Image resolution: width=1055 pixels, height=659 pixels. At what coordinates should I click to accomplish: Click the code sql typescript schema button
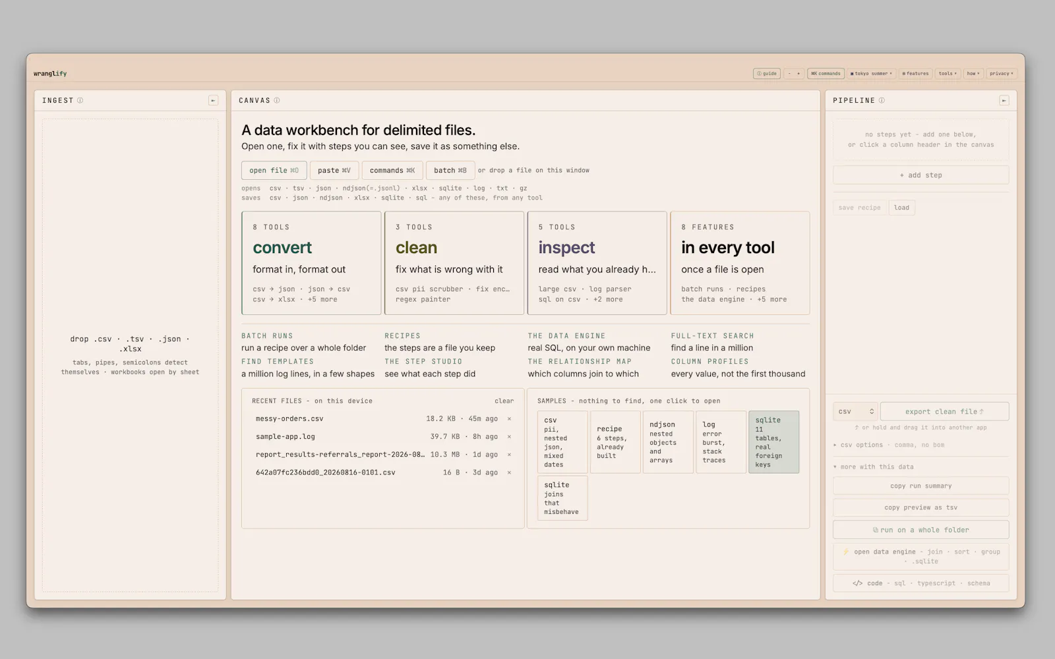(x=920, y=583)
